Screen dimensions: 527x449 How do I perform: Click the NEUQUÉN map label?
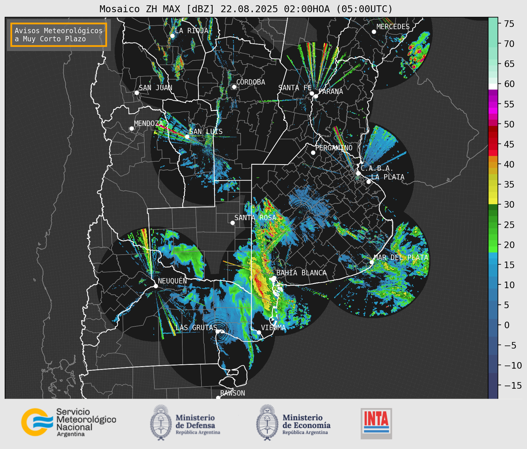pos(172,281)
